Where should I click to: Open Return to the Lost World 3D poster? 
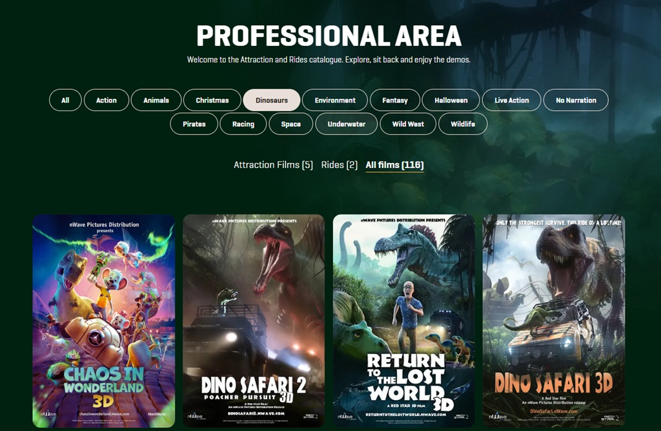point(404,321)
